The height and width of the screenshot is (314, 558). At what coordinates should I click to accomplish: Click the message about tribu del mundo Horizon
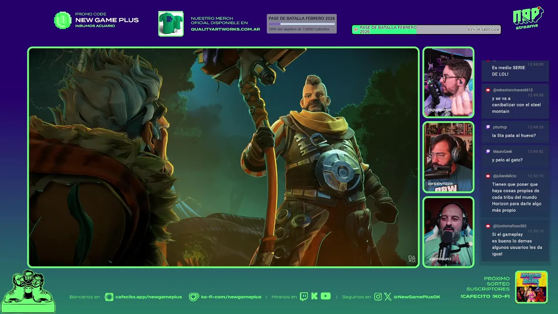coord(517,197)
